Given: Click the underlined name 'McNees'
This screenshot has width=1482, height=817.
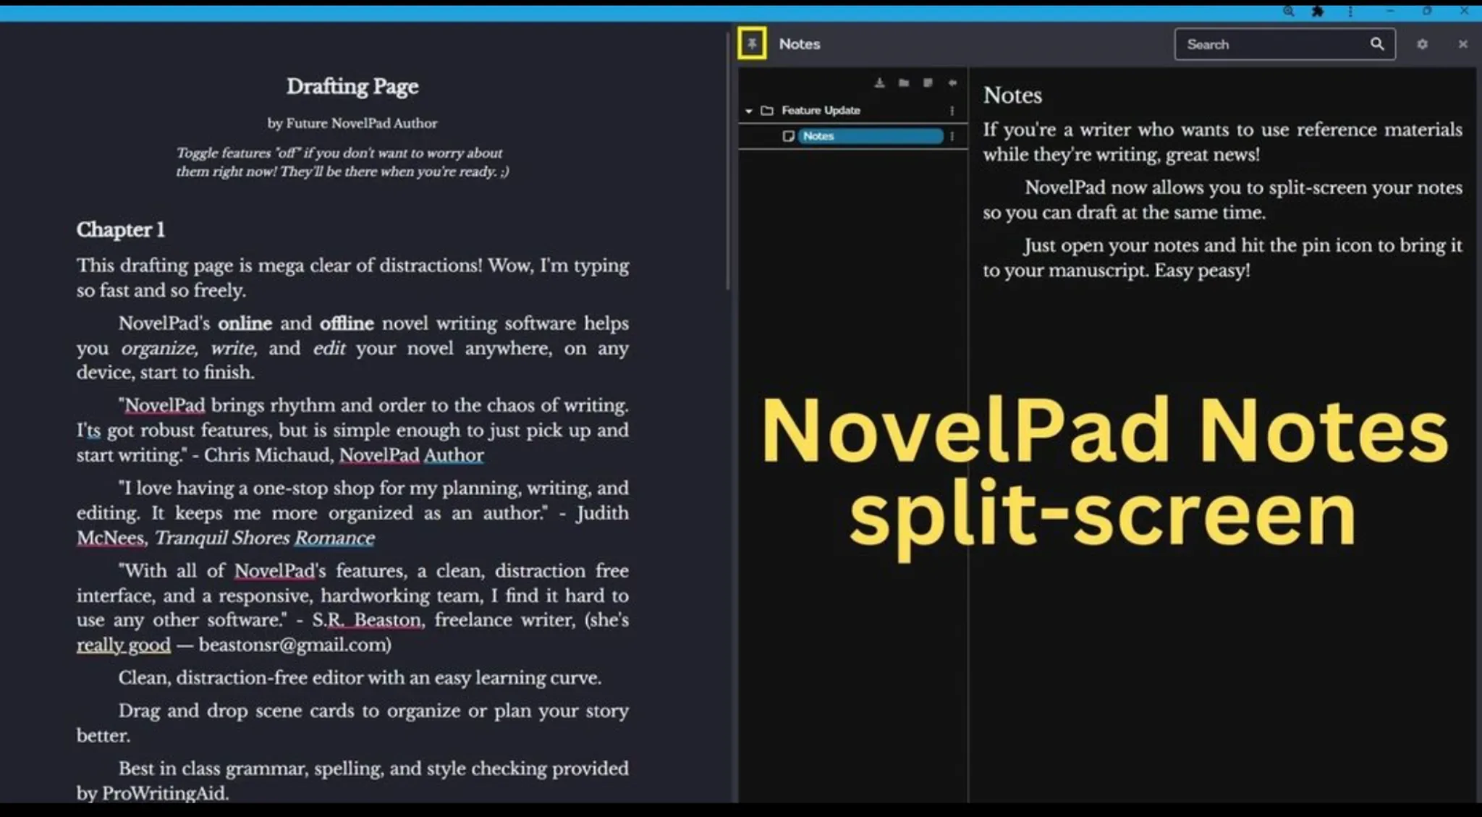Looking at the screenshot, I should [x=111, y=538].
